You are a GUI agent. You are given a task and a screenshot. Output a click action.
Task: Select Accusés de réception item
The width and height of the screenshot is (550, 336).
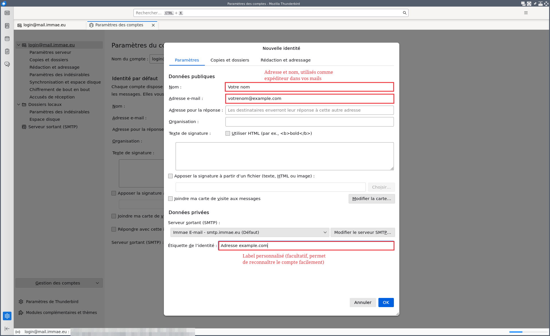click(52, 97)
